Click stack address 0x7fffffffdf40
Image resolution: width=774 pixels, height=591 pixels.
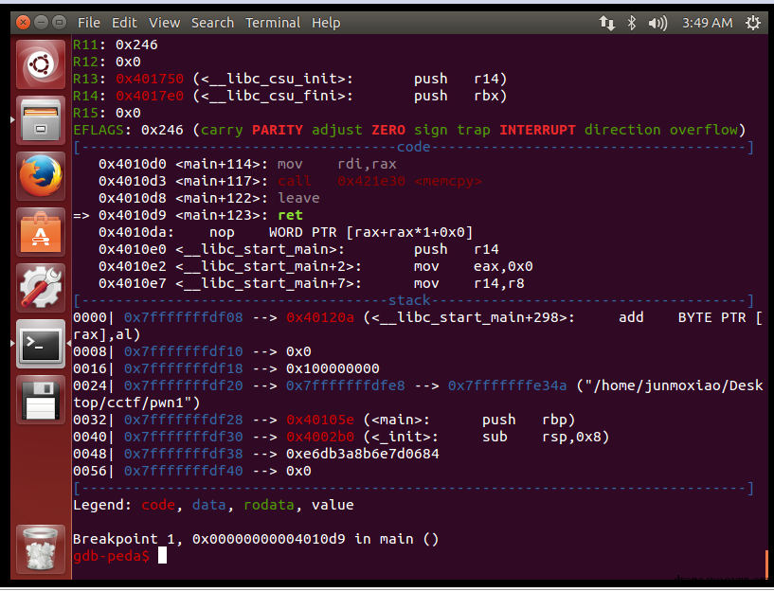pos(183,471)
